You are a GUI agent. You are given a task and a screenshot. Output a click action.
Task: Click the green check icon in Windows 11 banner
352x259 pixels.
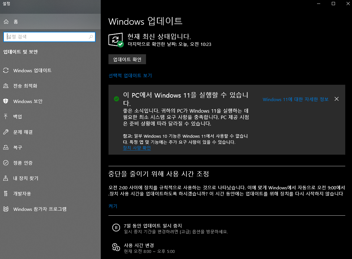click(x=116, y=99)
